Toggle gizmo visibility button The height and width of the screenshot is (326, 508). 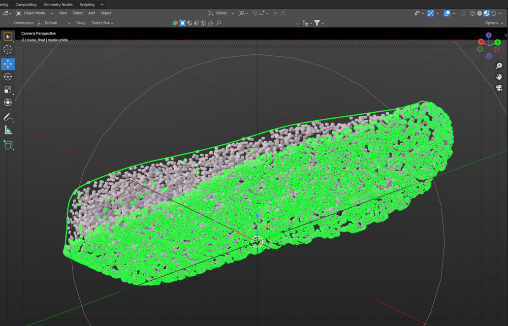pyautogui.click(x=431, y=13)
